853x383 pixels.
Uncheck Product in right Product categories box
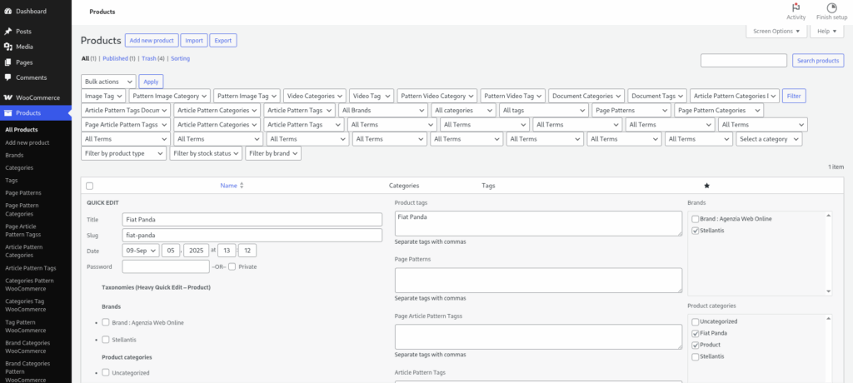tap(696, 345)
